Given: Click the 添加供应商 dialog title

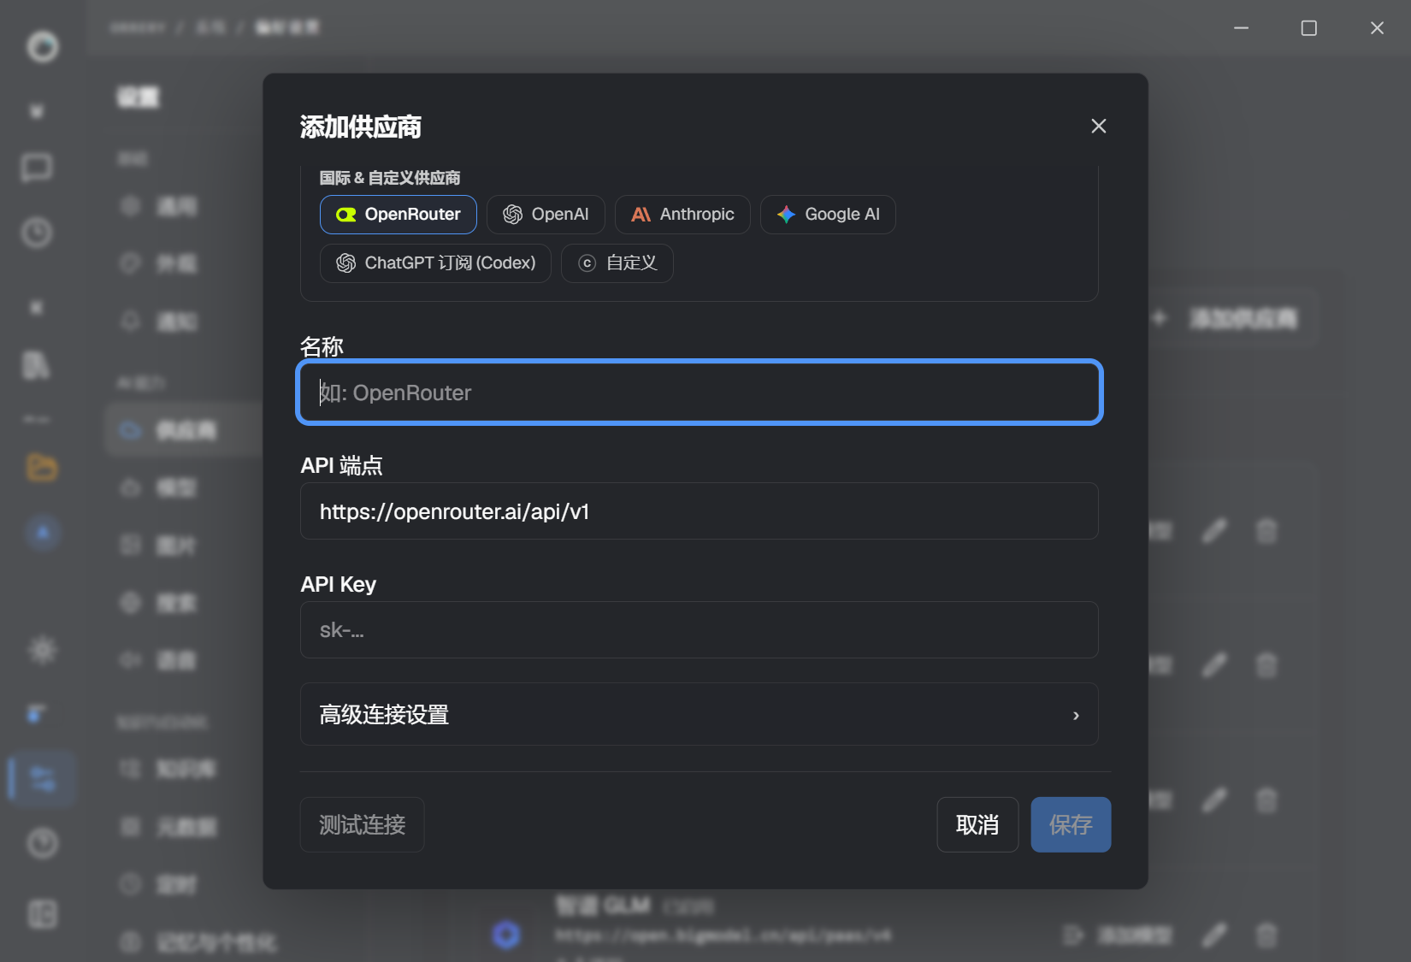Looking at the screenshot, I should point(361,127).
